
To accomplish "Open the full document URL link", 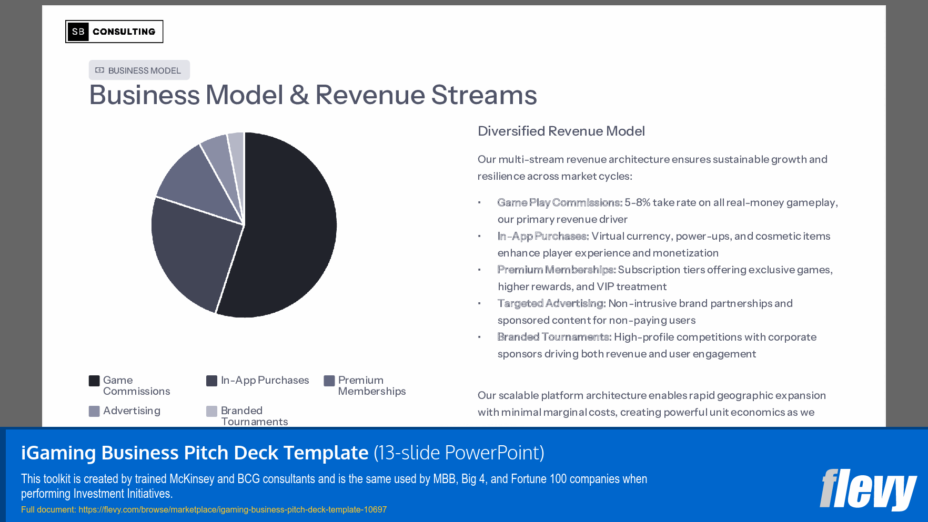I will 232,509.
